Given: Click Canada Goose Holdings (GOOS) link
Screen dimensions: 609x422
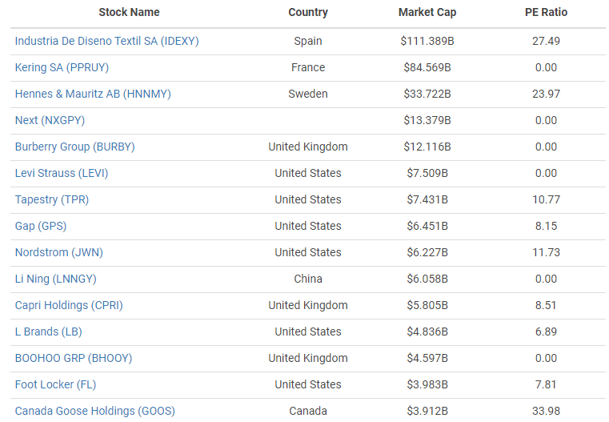Looking at the screenshot, I should point(94,411).
